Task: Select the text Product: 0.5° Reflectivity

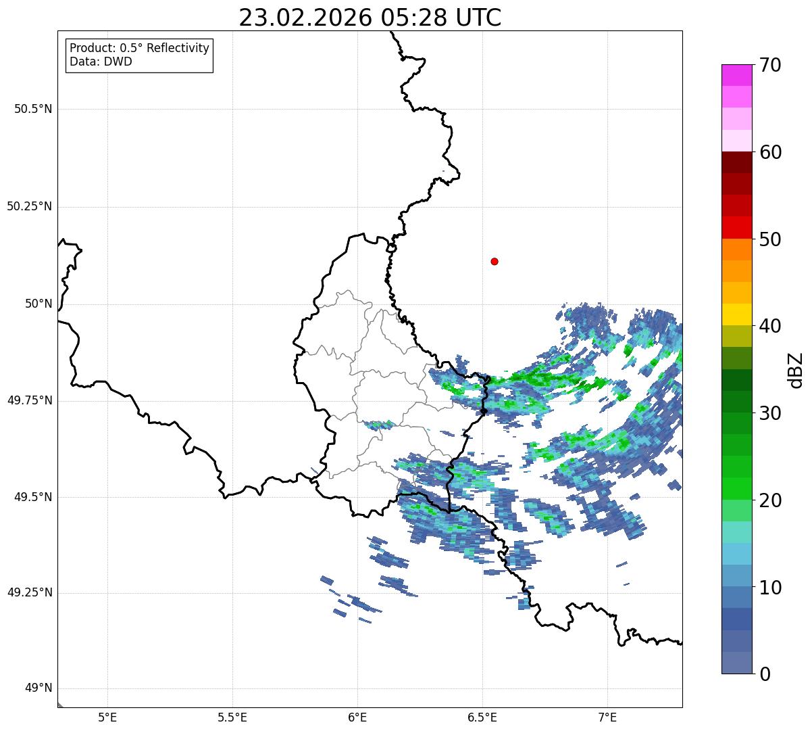Action: (139, 48)
